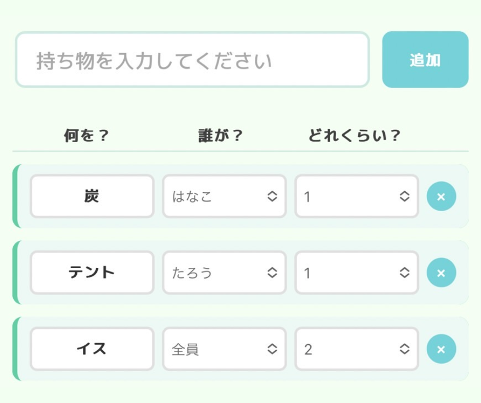The image size is (481, 403).
Task: Click the イス item name field
Action: tap(92, 349)
